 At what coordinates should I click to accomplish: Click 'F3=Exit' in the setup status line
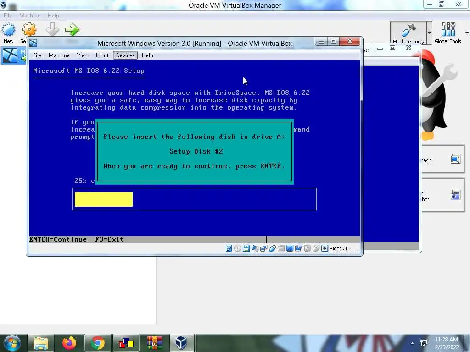(109, 239)
